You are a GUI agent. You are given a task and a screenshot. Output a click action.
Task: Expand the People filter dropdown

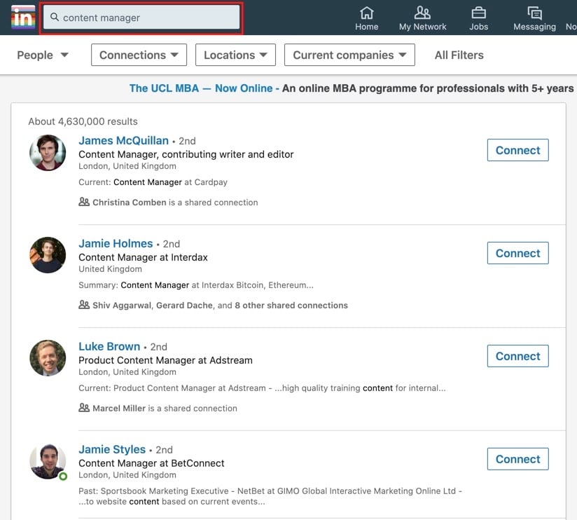click(43, 55)
